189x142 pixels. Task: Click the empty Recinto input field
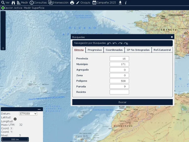pos(119,92)
